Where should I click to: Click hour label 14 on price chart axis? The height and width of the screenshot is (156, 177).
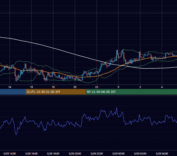(10, 87)
